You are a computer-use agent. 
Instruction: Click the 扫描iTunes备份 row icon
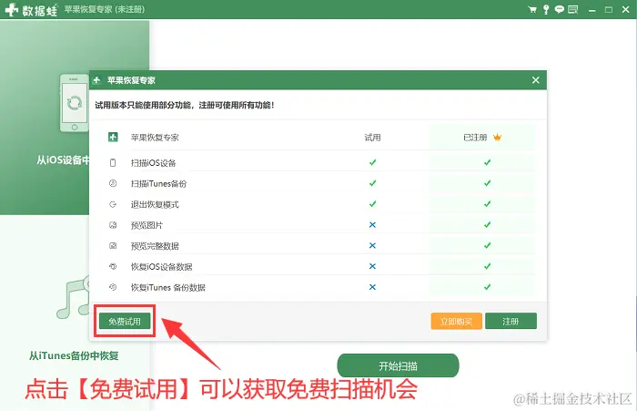113,183
